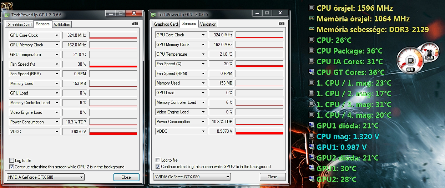Screen dimensions: 445x188
Task: Click the CPU usage gauge gadget showing 03%
Action: pyautogui.click(x=410, y=61)
